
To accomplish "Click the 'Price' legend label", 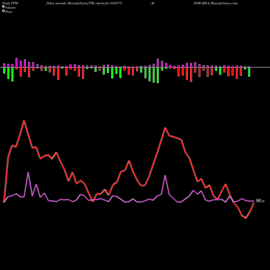I will coord(9,12).
